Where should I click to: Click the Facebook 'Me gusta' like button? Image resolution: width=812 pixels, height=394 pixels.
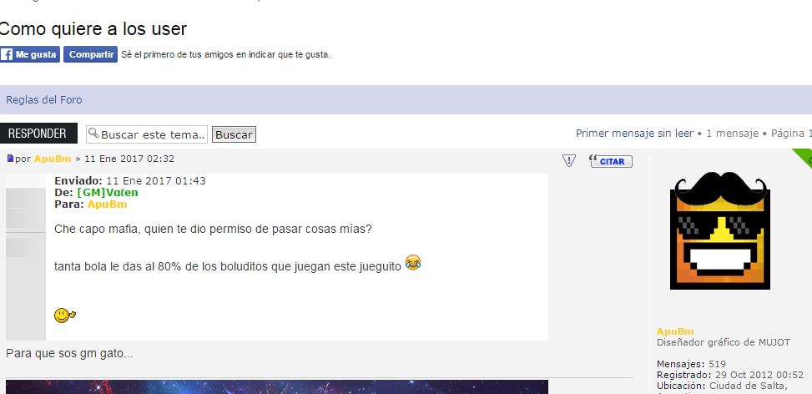[29, 55]
